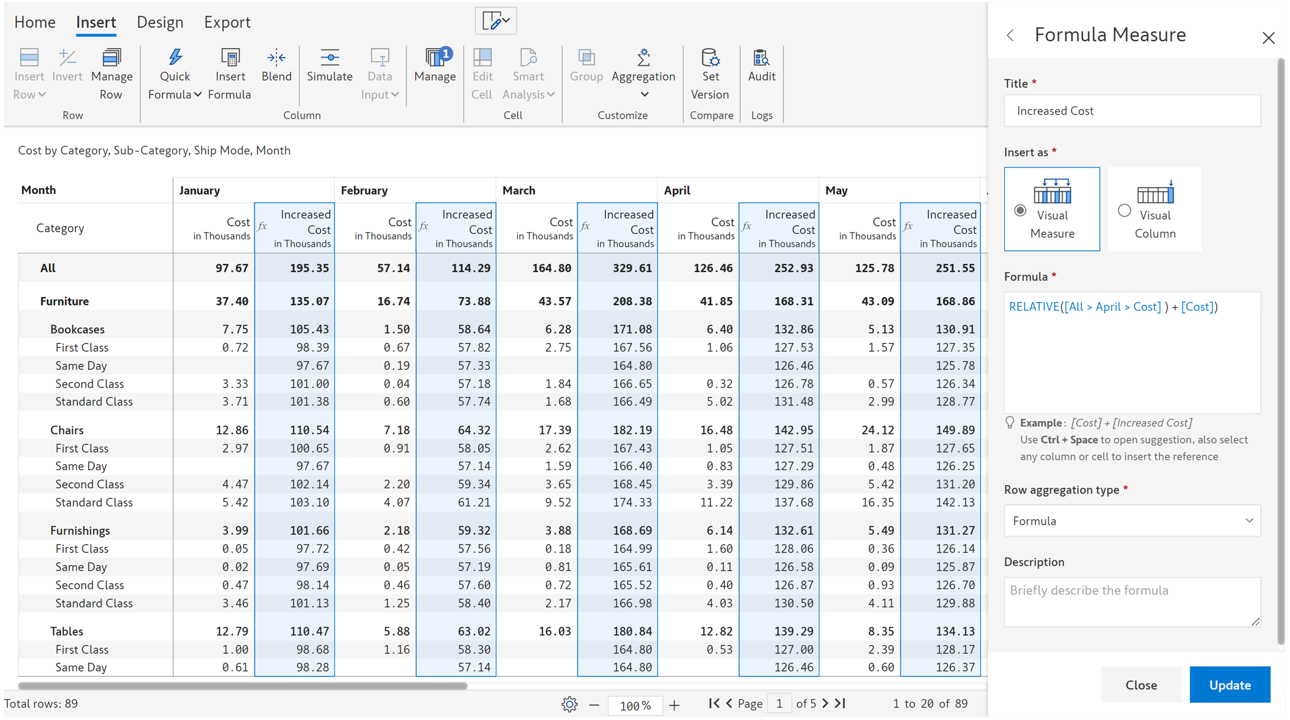Click the Quick Formula lightning icon
This screenshot has height=720, width=1290.
[x=175, y=58]
